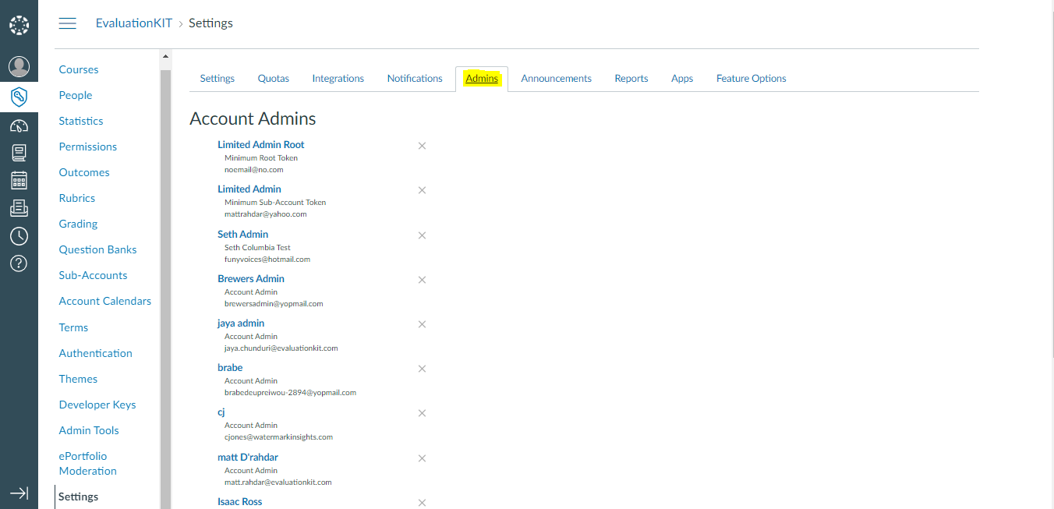Open the Inbox icon in global navigation

pyautogui.click(x=19, y=208)
